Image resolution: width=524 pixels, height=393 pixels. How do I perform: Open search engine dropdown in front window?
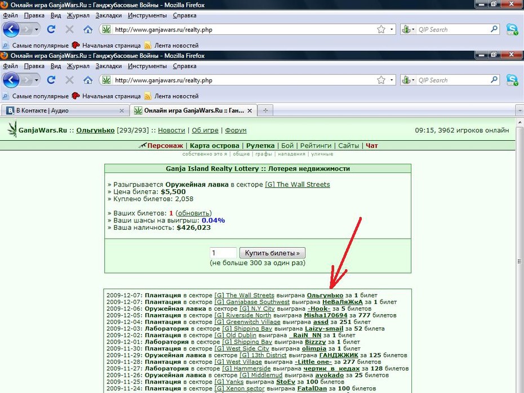(413, 80)
